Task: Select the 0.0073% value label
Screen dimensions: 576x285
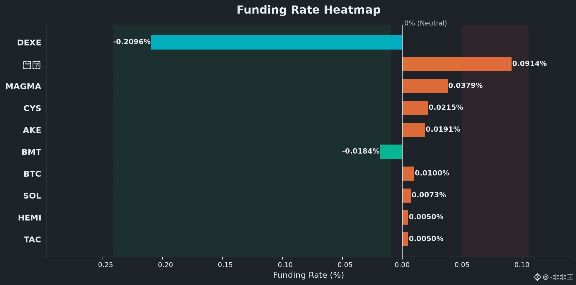Action: [429, 195]
